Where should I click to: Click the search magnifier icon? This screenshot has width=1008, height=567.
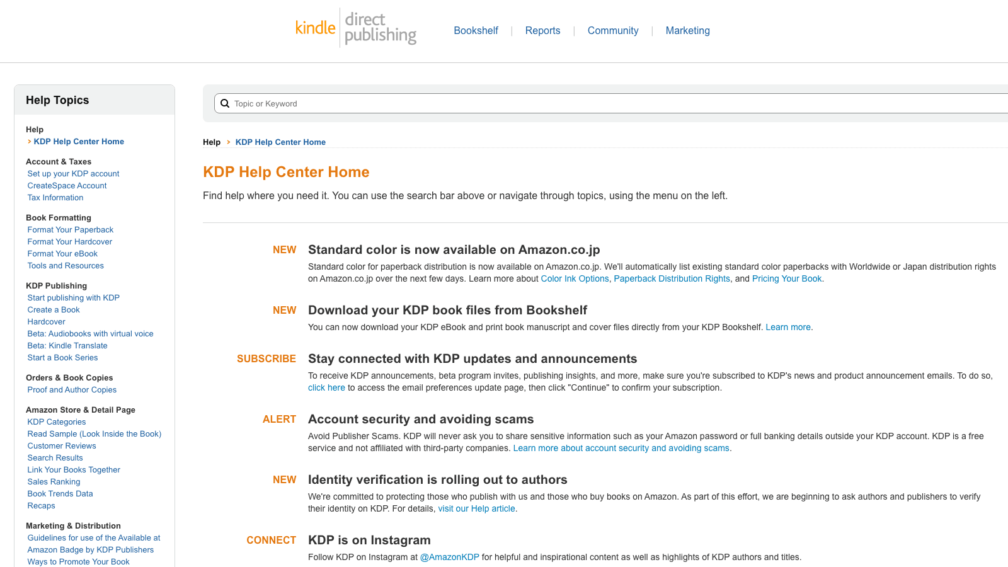[225, 103]
